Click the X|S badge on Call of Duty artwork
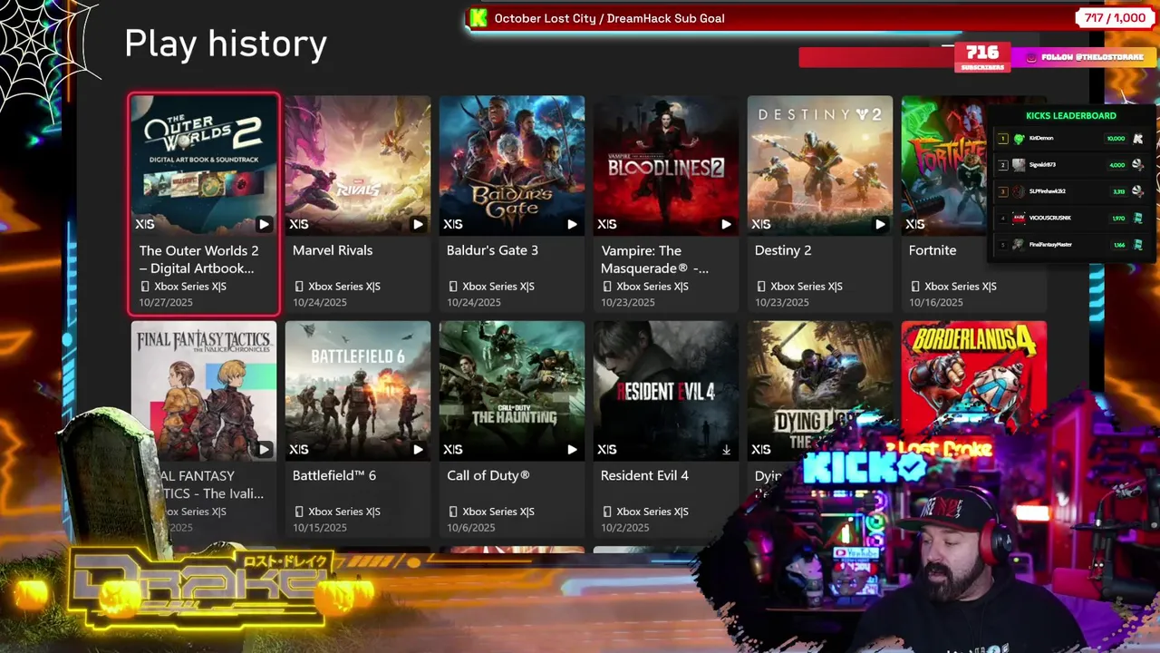The width and height of the screenshot is (1160, 653). pyautogui.click(x=453, y=449)
